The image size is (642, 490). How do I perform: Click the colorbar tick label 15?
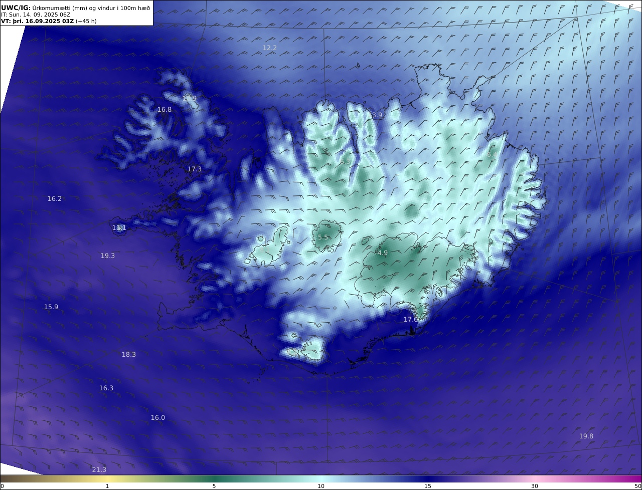pos(428,486)
